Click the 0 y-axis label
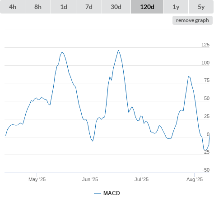 pos(208,134)
